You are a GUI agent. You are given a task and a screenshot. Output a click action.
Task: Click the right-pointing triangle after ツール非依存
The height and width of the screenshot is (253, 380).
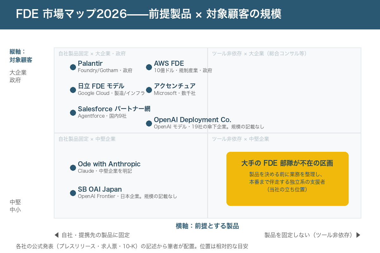(358, 235)
